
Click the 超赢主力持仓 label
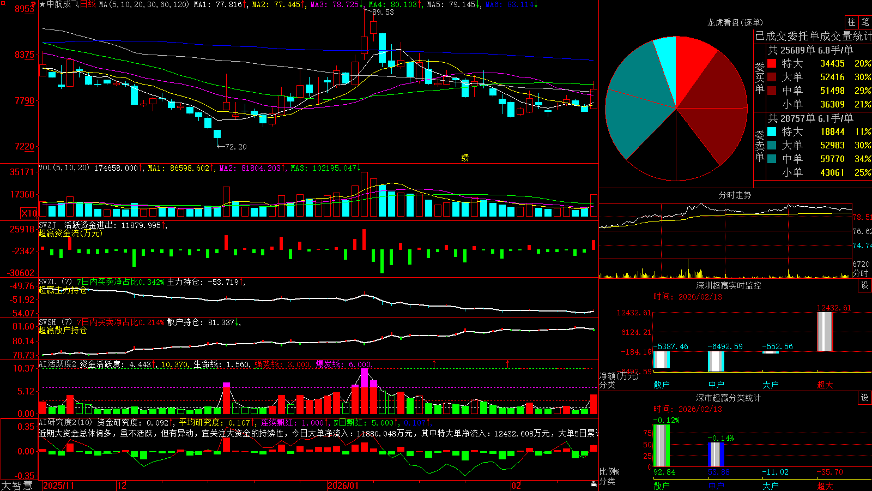pyautogui.click(x=63, y=290)
